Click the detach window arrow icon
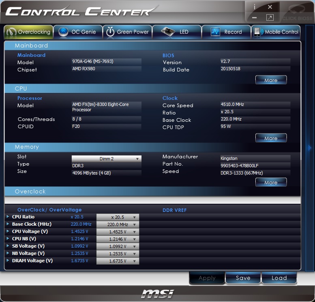315x302 pixels. click(270, 17)
